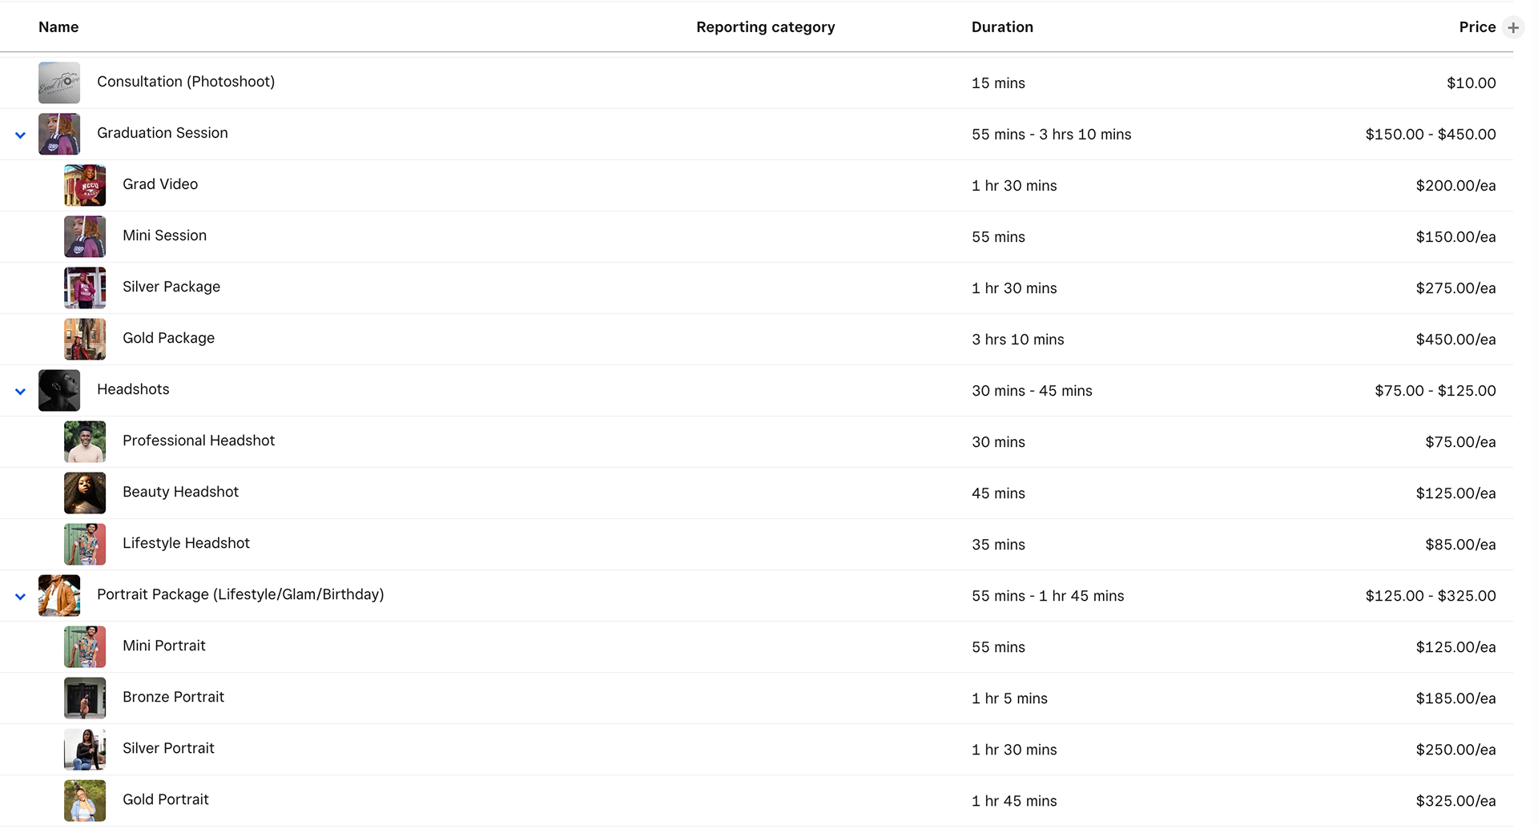This screenshot has height=829, width=1538.
Task: Select the Reporting category column header
Action: pyautogui.click(x=765, y=27)
